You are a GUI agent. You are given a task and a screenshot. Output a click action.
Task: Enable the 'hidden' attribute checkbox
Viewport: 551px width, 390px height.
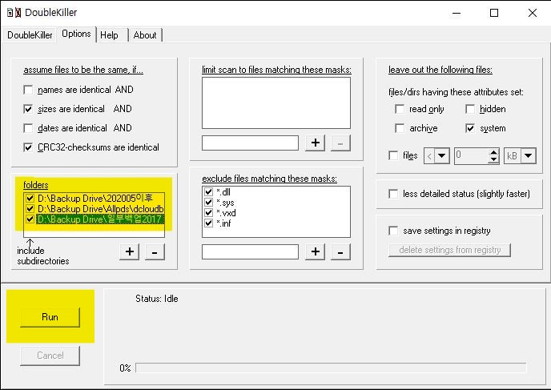coord(470,109)
